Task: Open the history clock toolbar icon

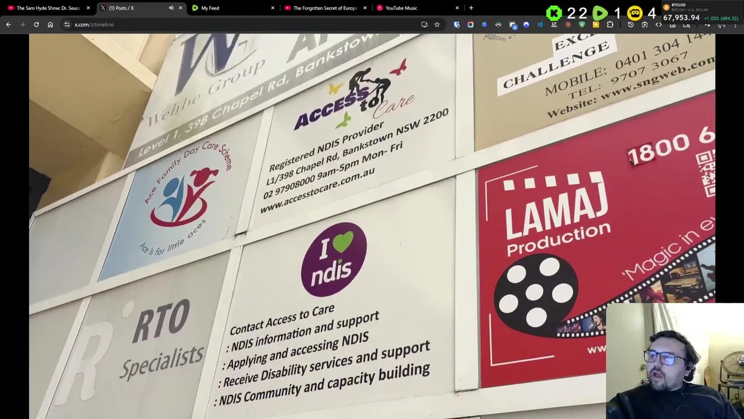Action: tap(631, 24)
